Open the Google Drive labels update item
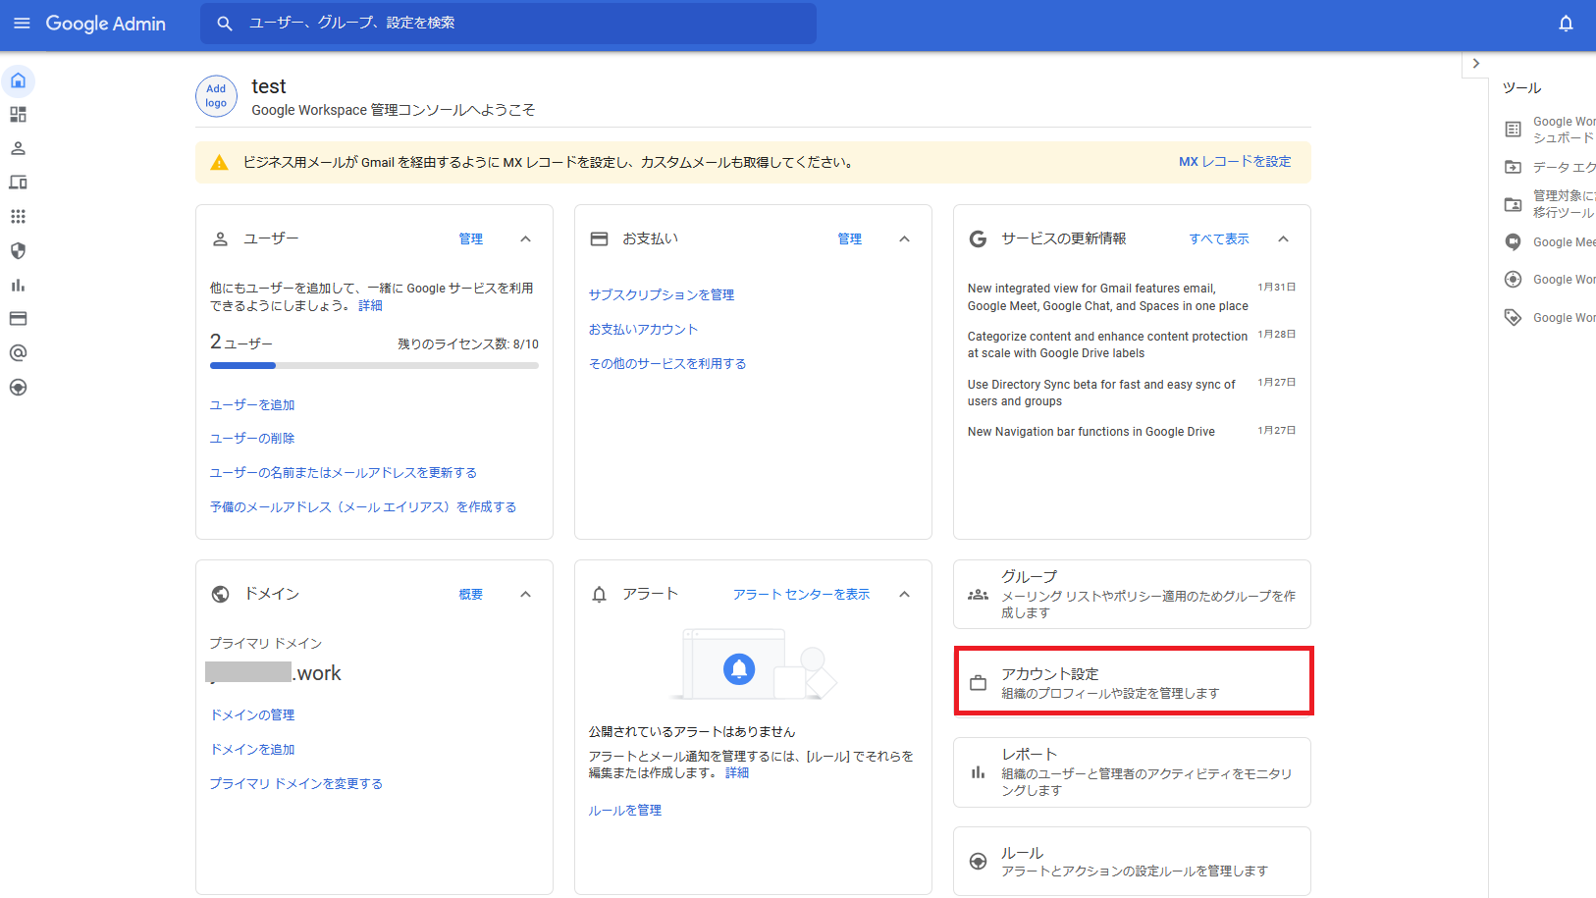This screenshot has width=1596, height=898. (x=1131, y=345)
